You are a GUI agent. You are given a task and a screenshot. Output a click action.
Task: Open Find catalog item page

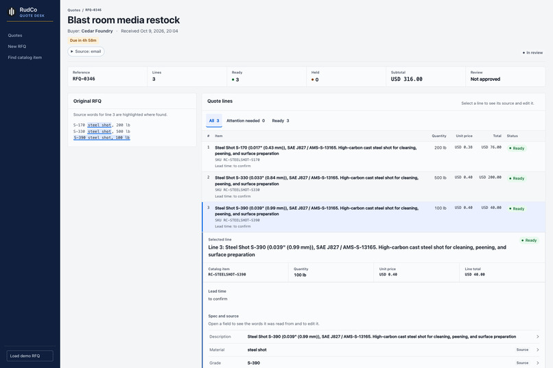coord(25,58)
